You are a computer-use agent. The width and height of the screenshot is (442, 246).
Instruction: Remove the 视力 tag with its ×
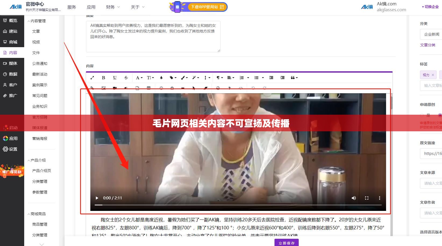[433, 75]
